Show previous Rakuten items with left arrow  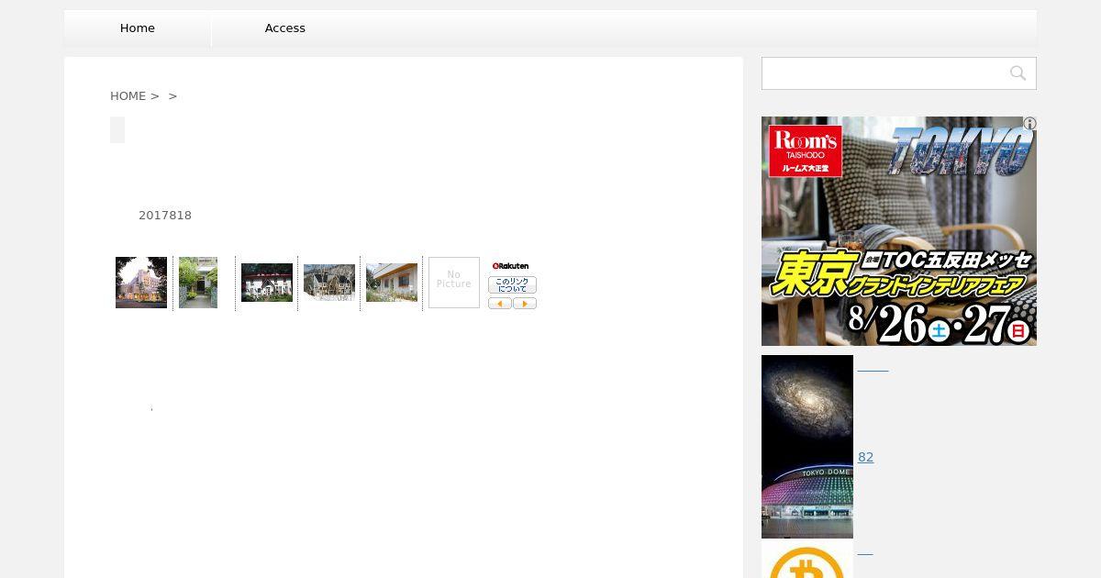click(499, 304)
